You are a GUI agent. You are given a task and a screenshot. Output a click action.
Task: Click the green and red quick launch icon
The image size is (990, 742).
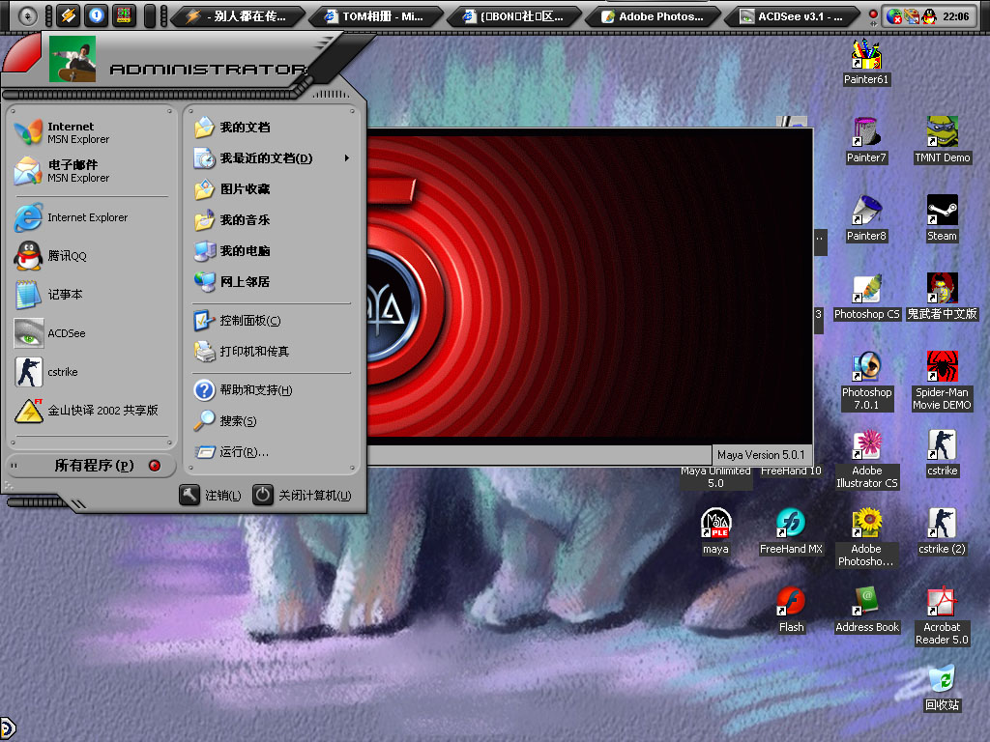click(124, 15)
